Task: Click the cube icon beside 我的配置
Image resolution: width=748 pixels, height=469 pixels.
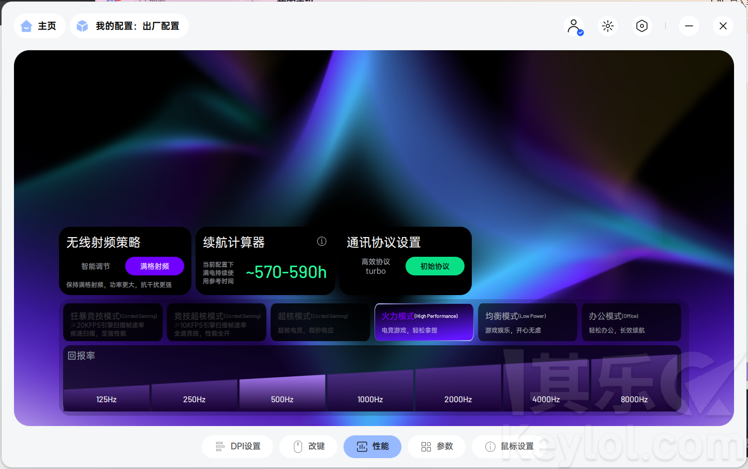Action: pyautogui.click(x=82, y=26)
